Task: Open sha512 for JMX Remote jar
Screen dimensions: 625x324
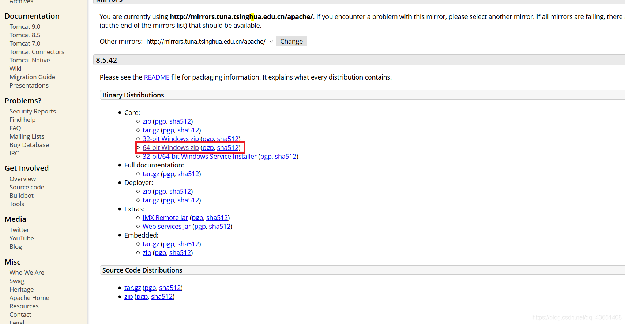Action: (217, 218)
